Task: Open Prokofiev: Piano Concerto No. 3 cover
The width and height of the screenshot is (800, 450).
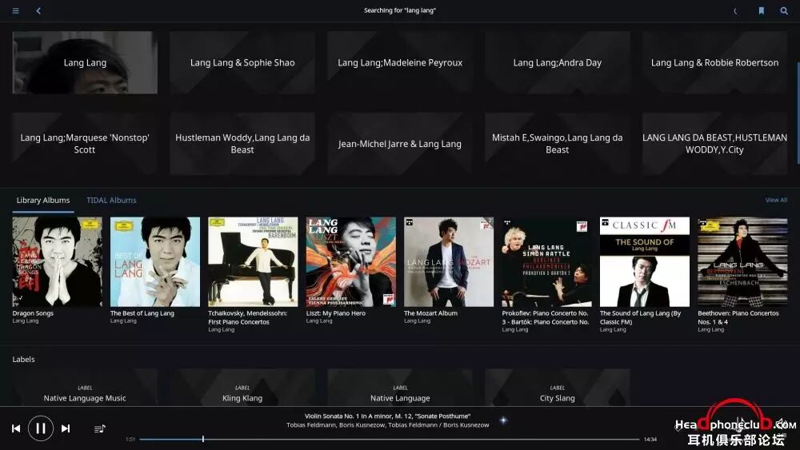Action: point(547,262)
